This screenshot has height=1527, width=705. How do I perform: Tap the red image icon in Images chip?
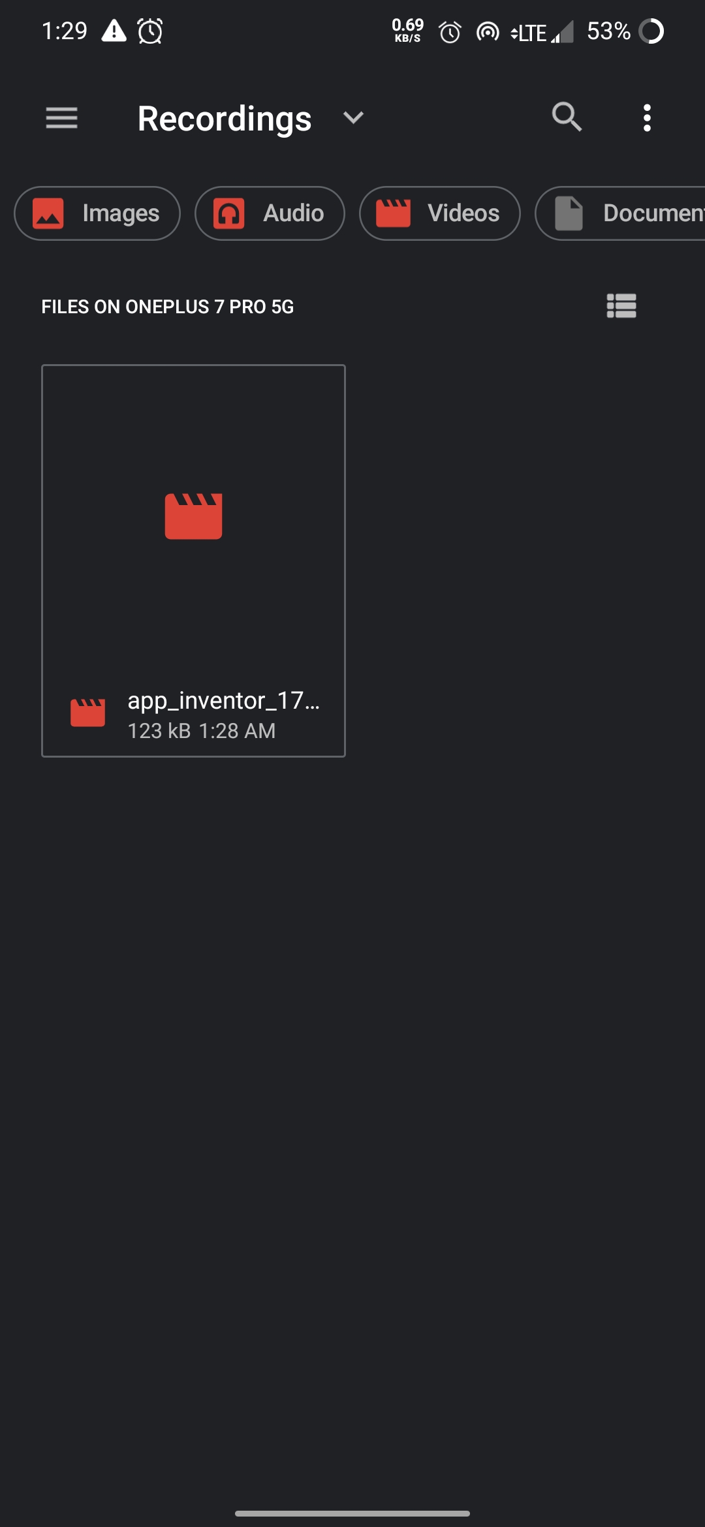48,213
